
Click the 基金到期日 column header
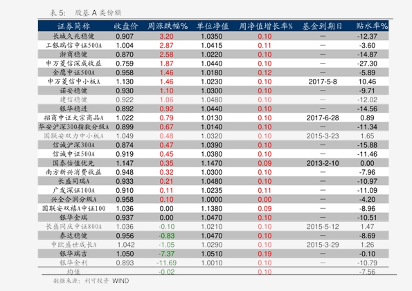click(x=322, y=26)
